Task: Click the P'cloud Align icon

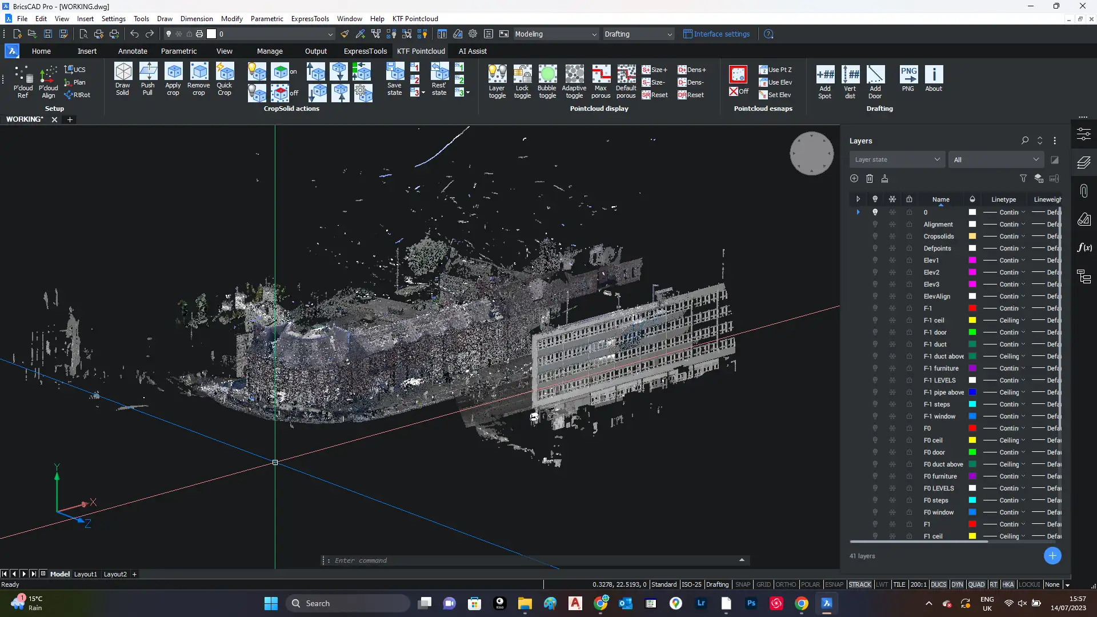Action: coord(48,75)
